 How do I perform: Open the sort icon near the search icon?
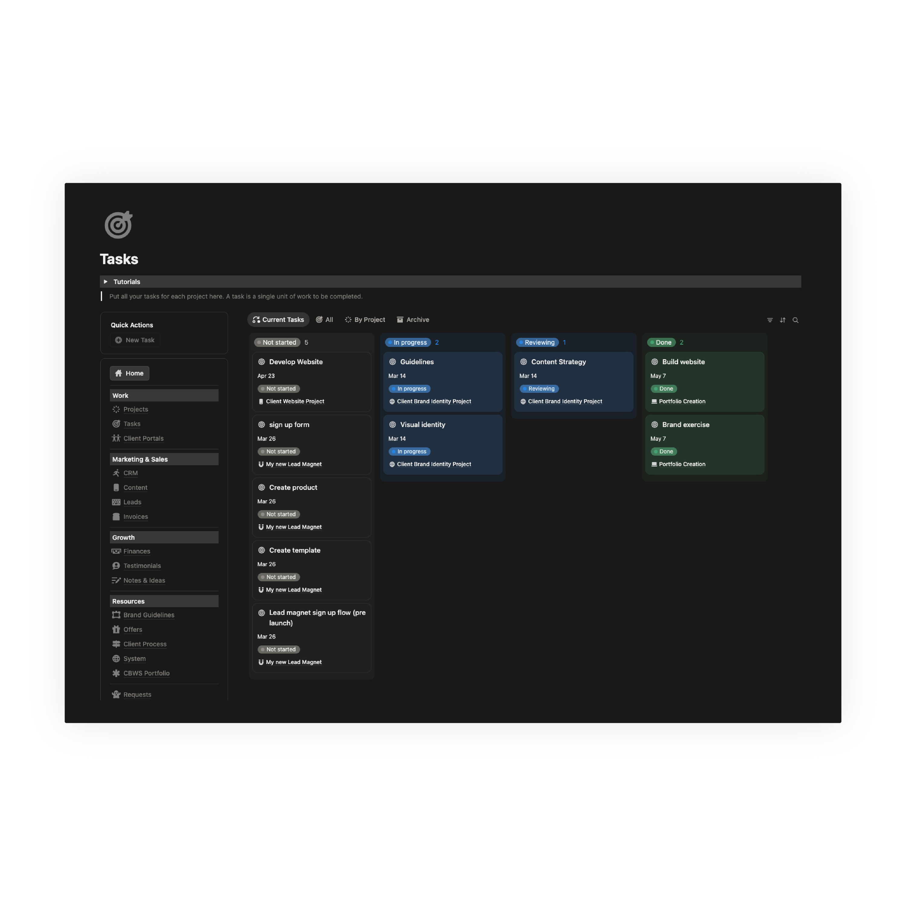783,320
